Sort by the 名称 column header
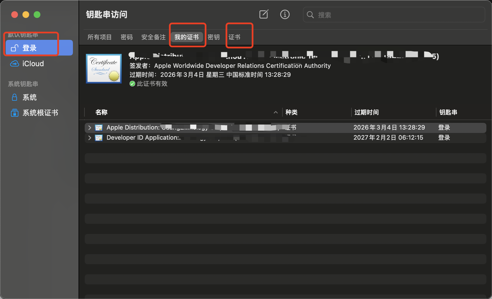The image size is (492, 299). 101,112
